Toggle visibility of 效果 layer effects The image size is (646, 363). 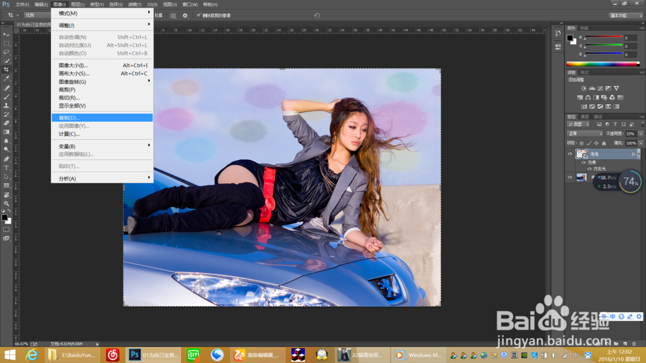584,162
